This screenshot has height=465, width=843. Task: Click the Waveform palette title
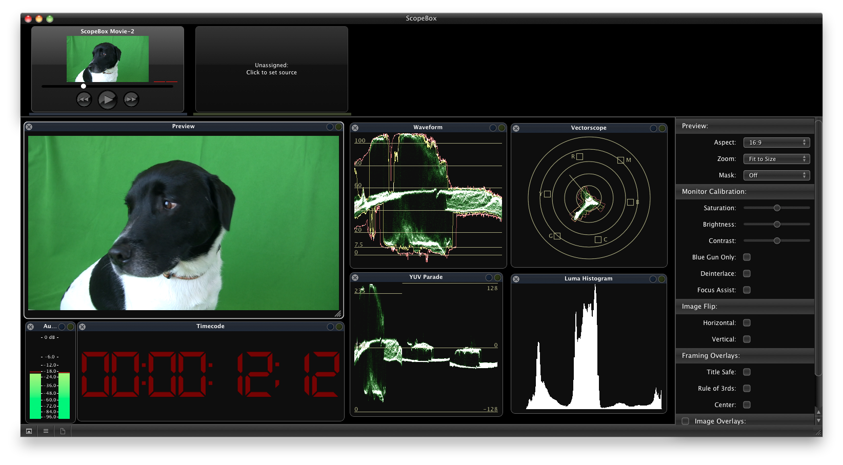click(428, 128)
